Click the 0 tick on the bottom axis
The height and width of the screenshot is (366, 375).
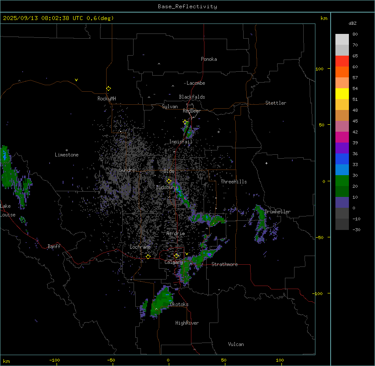pos(168,360)
